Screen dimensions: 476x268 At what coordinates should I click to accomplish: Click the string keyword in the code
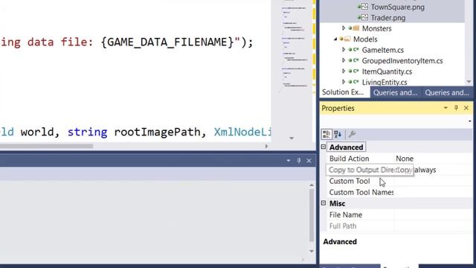(x=87, y=132)
